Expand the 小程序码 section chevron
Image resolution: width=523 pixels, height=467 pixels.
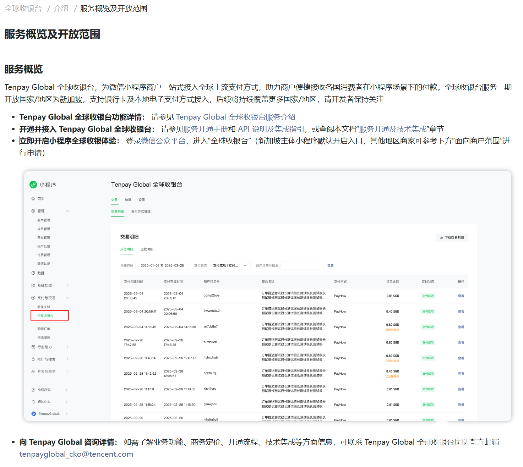pos(67,390)
